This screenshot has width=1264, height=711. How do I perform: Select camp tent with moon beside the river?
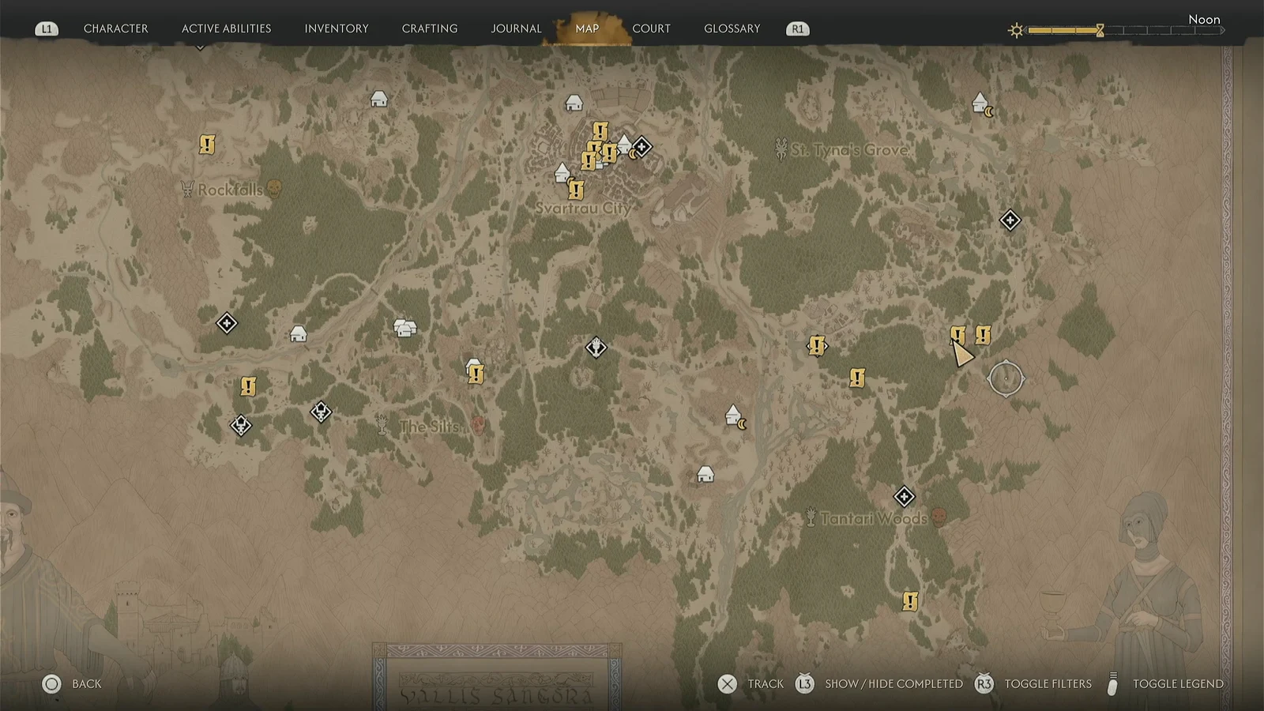[x=735, y=416]
